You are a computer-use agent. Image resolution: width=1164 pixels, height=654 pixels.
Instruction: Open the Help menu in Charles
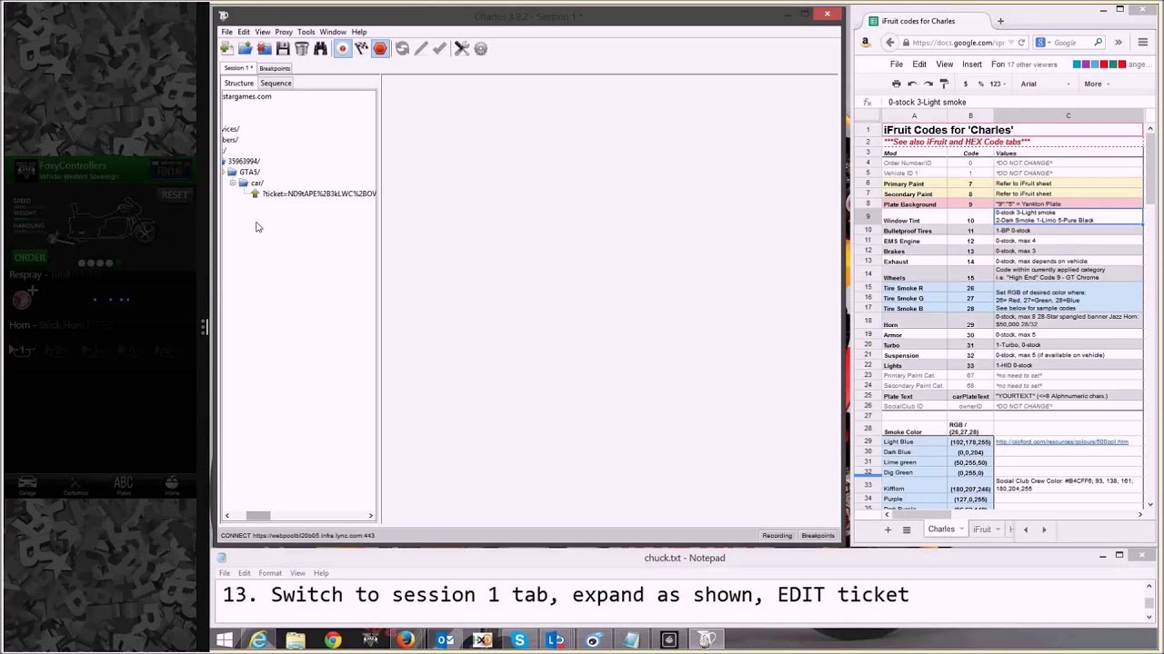coord(359,32)
